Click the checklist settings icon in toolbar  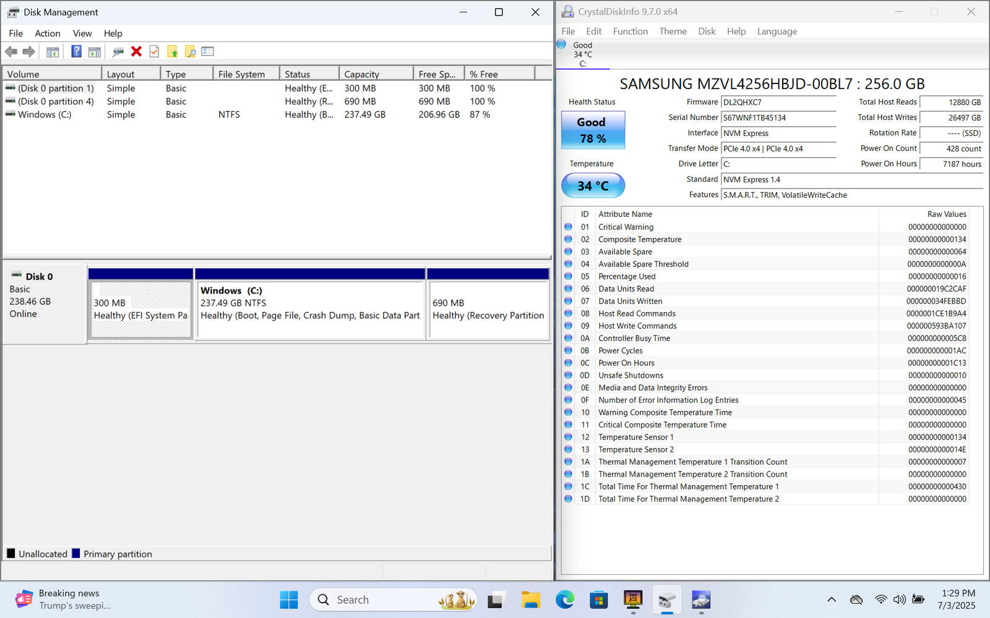click(x=207, y=52)
